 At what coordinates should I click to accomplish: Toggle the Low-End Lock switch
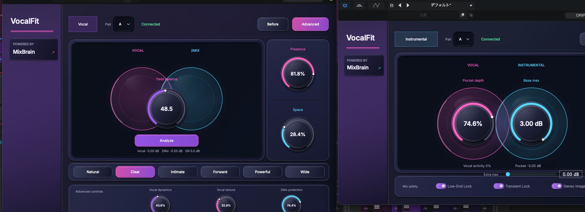tap(441, 186)
